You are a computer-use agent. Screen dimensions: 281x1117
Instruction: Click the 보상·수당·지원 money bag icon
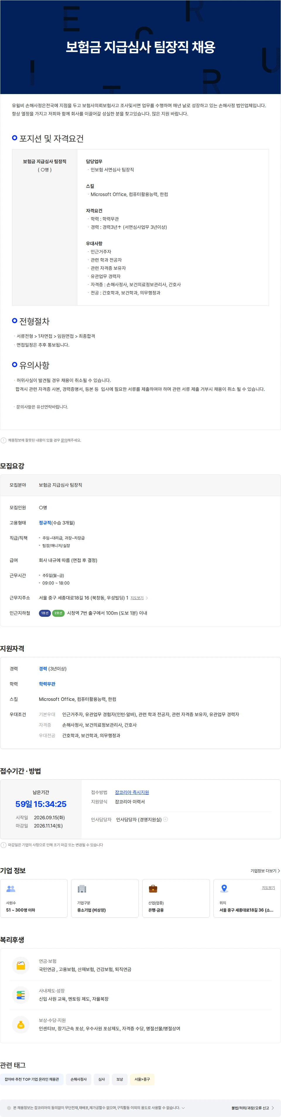(20, 1025)
